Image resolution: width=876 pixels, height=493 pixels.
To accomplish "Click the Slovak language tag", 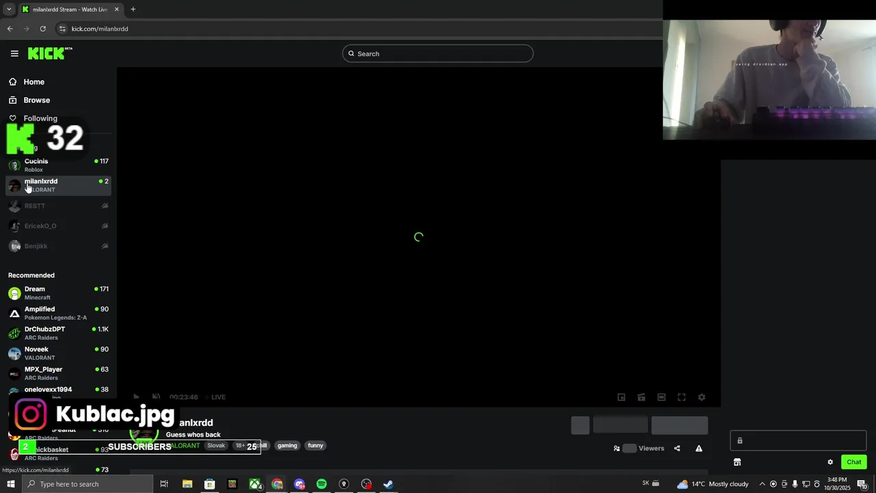I will (x=216, y=446).
